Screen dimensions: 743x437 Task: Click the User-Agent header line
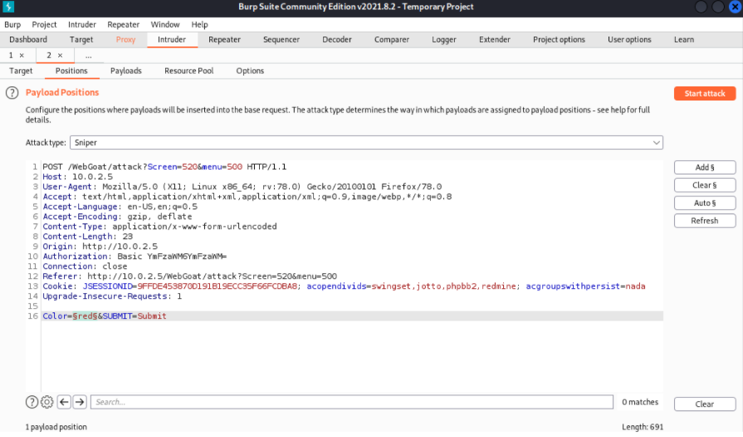pyautogui.click(x=242, y=187)
